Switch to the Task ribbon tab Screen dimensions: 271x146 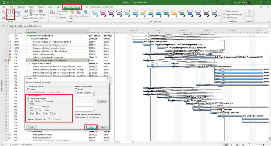click(11, 7)
